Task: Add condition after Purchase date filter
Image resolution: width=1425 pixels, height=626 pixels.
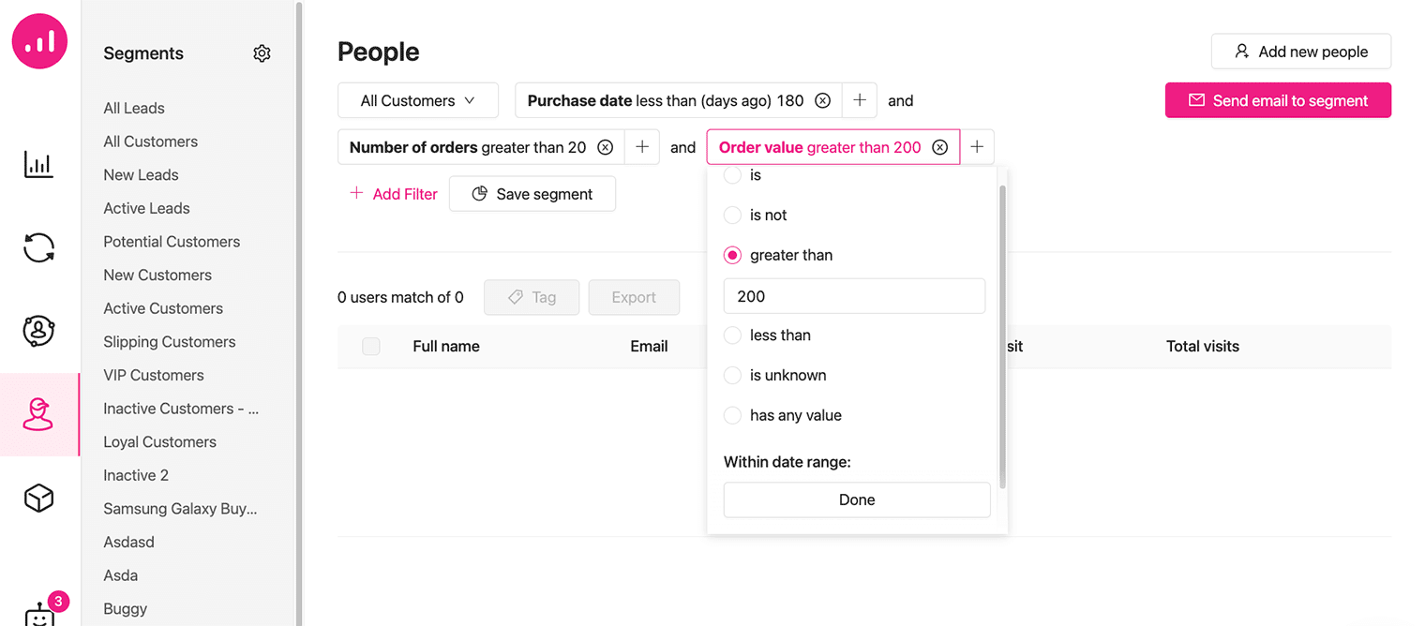Action: [859, 100]
